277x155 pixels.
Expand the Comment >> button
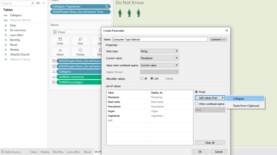[x=218, y=39]
